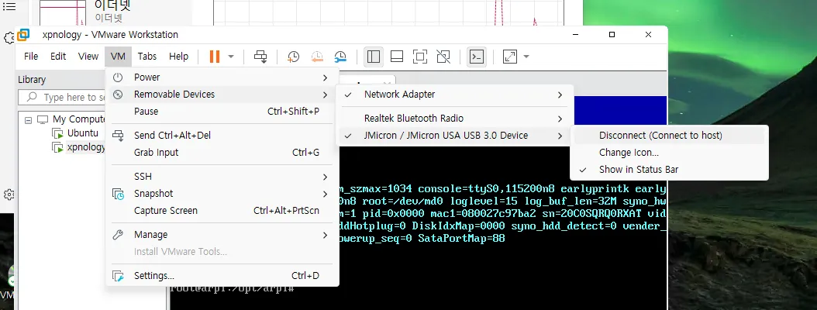Viewport: 817px width, 310px height.
Task: Expand the SSH submenu
Action: pos(222,177)
